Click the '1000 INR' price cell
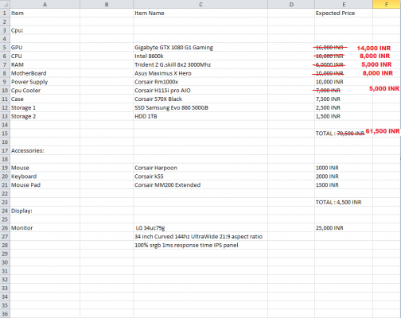This screenshot has height=318, width=401. (x=344, y=168)
